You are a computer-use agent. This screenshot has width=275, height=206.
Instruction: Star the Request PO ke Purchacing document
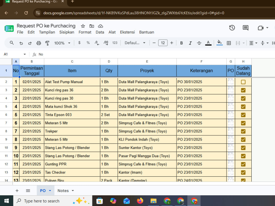point(83,26)
